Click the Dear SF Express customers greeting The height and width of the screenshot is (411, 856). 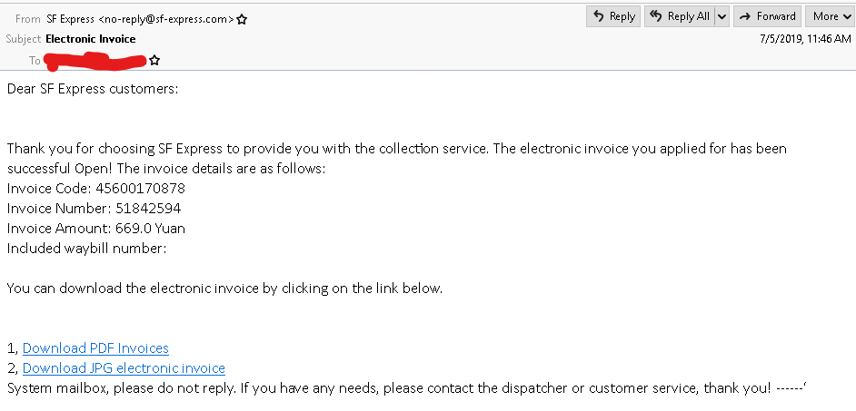[93, 89]
